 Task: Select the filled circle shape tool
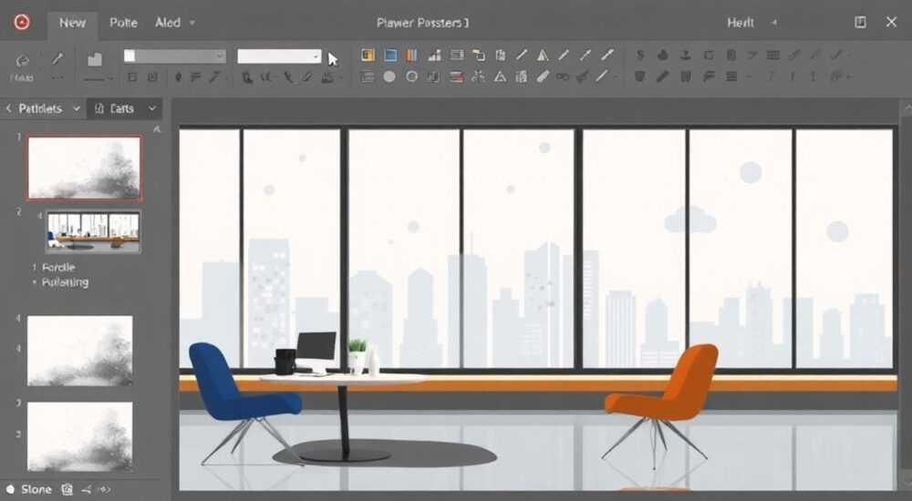coord(389,77)
